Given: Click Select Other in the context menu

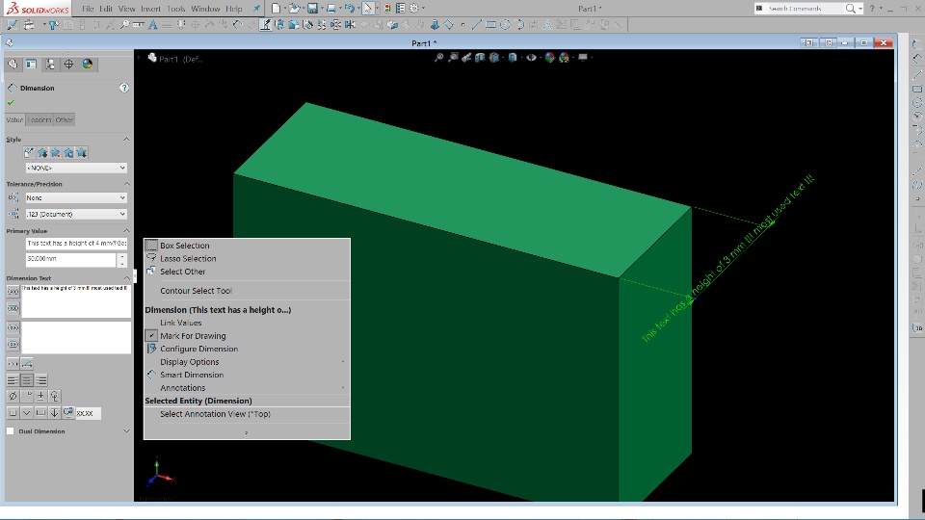Looking at the screenshot, I should click(x=182, y=272).
